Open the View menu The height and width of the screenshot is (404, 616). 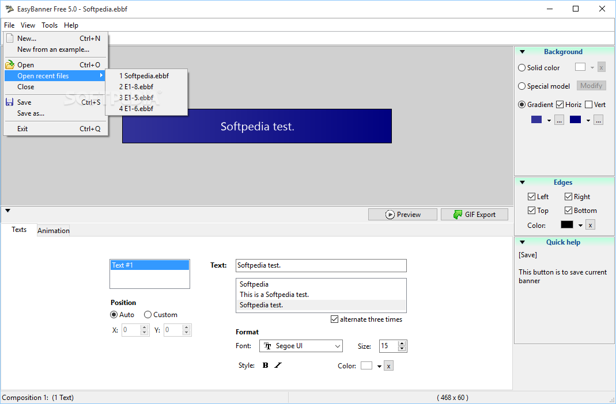28,25
